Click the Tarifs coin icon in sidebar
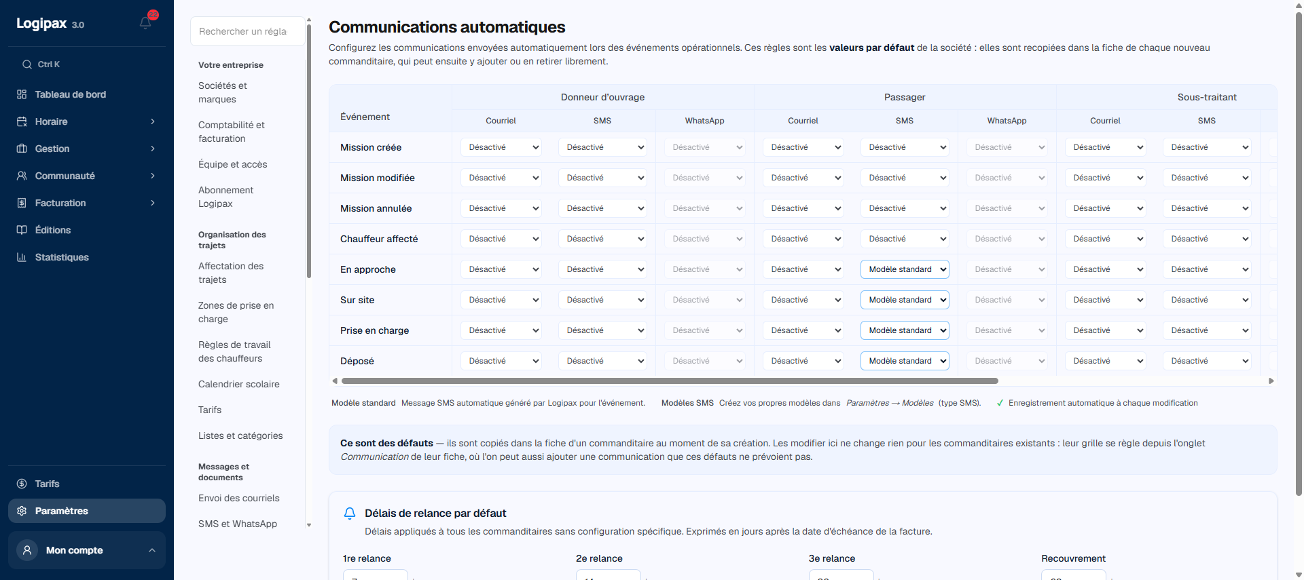Screen dimensions: 1304x580 [x=22, y=484]
